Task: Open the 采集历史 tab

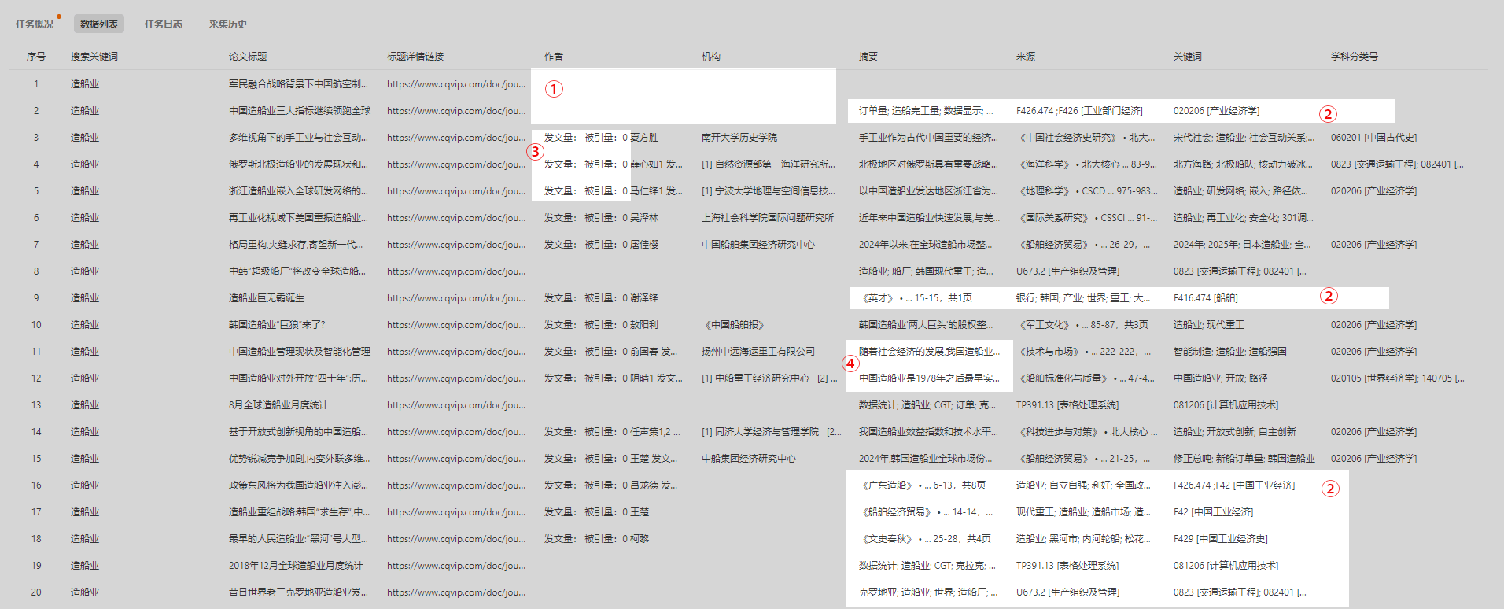Action: (x=228, y=24)
